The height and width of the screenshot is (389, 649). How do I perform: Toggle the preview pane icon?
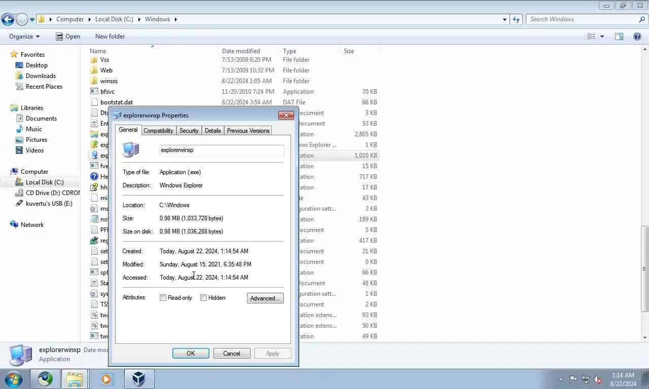tap(619, 36)
